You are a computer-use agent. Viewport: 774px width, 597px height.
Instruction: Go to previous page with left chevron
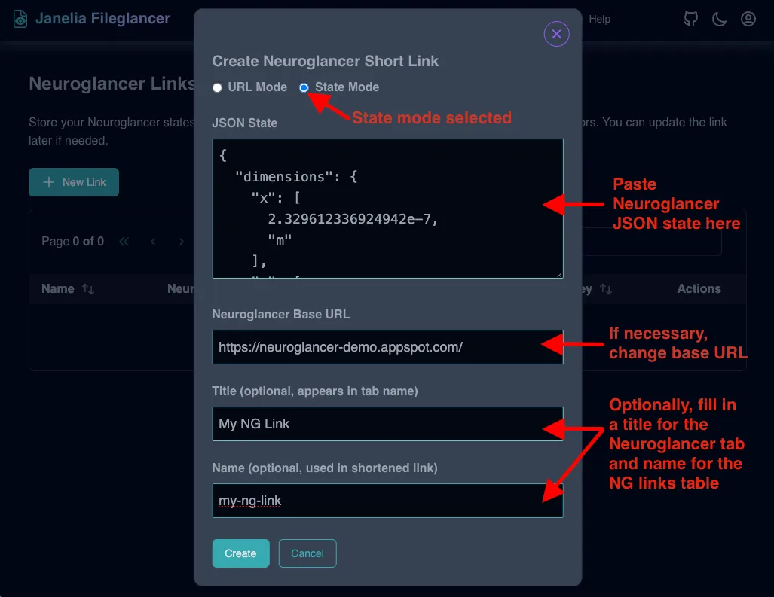pyautogui.click(x=153, y=242)
